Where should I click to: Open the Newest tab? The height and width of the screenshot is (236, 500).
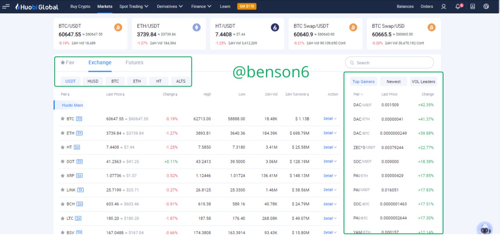393,82
